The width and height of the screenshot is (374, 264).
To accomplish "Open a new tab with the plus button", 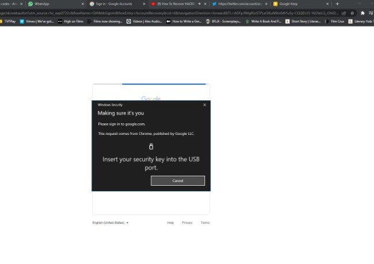I will tap(337, 4).
